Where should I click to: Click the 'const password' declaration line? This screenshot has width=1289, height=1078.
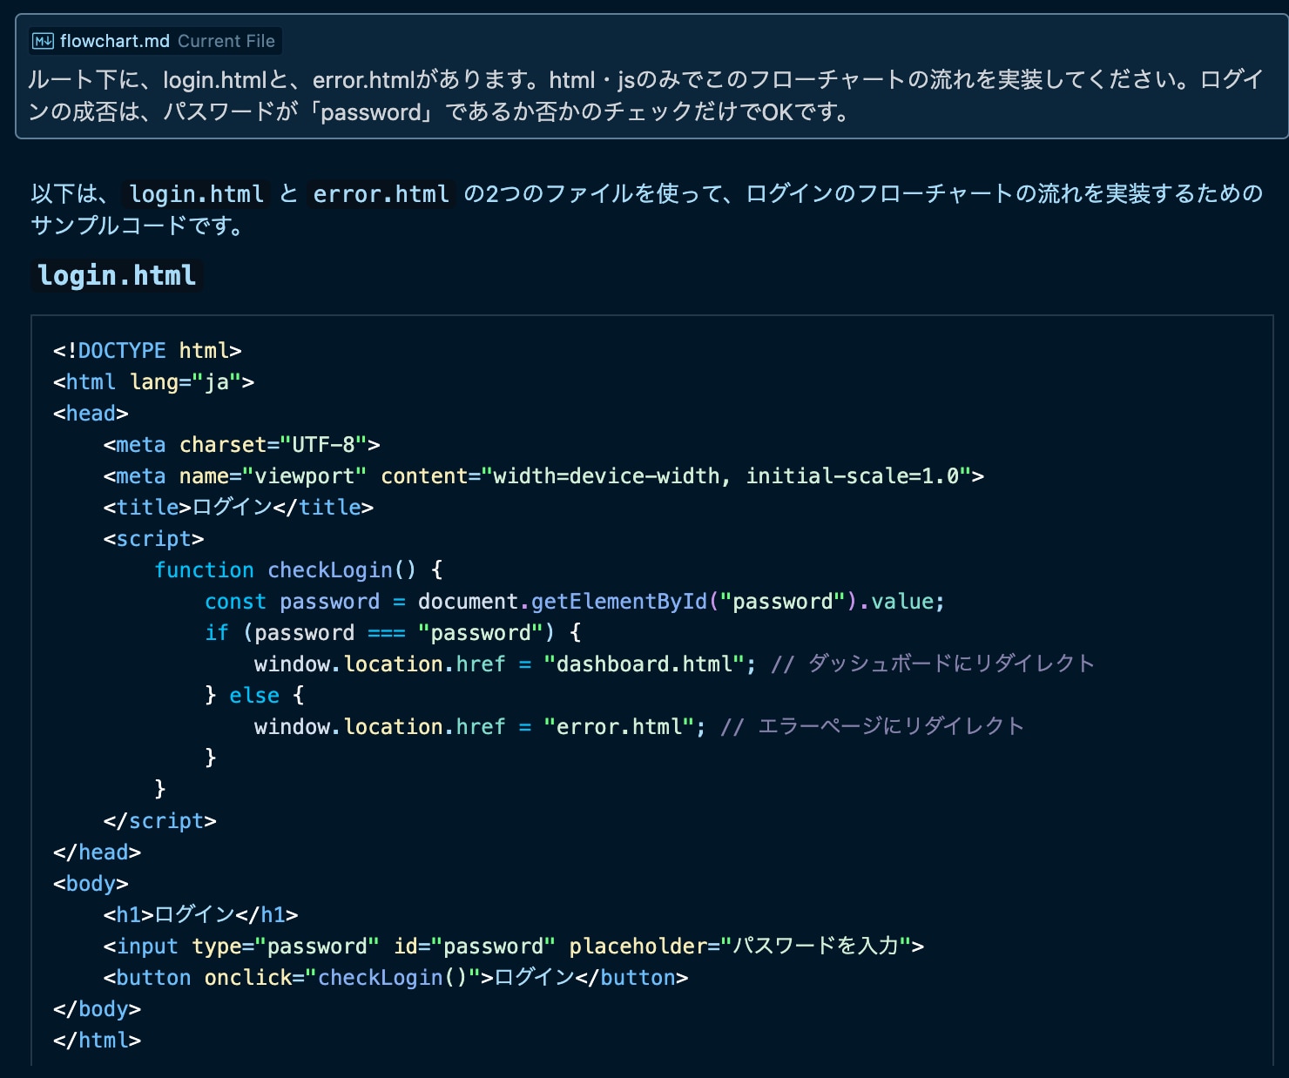click(x=575, y=601)
